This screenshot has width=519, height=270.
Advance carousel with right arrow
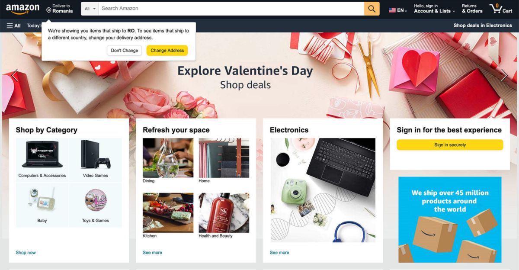[504, 75]
